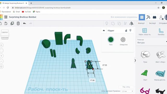
Task: Set the shape to Отверстие hole
Action: click(123, 39)
